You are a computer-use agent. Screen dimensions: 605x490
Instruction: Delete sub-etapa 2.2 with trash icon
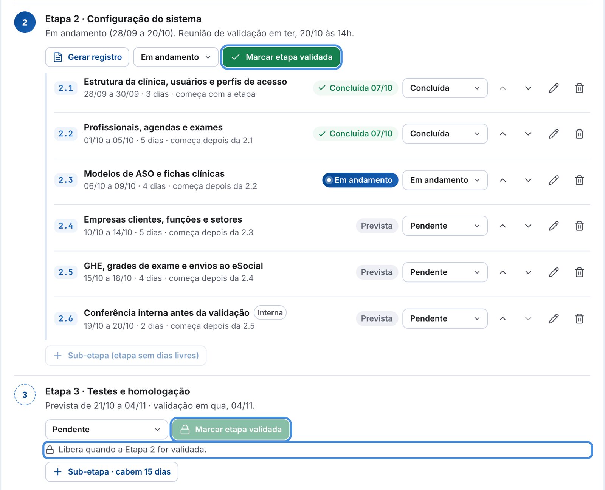point(579,134)
